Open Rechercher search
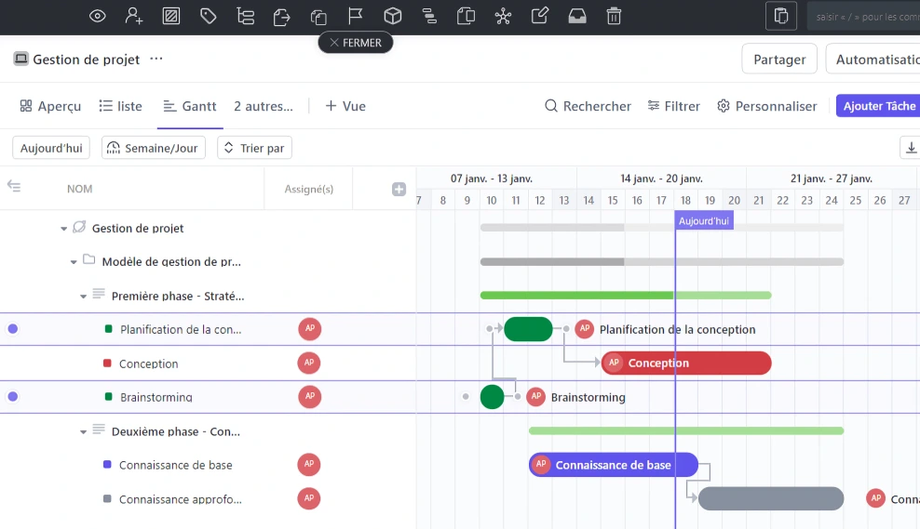 pyautogui.click(x=588, y=106)
